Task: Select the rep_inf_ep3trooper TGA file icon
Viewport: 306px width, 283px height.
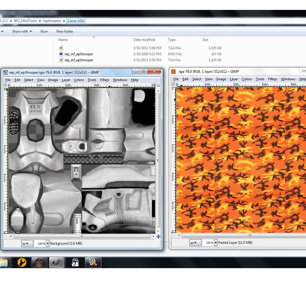Action: [61, 60]
